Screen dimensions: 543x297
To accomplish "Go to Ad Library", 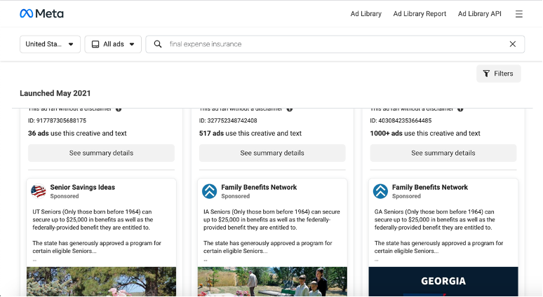I will click(366, 14).
